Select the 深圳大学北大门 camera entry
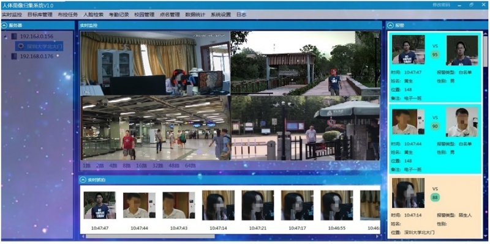490x244 pixels. (x=39, y=46)
